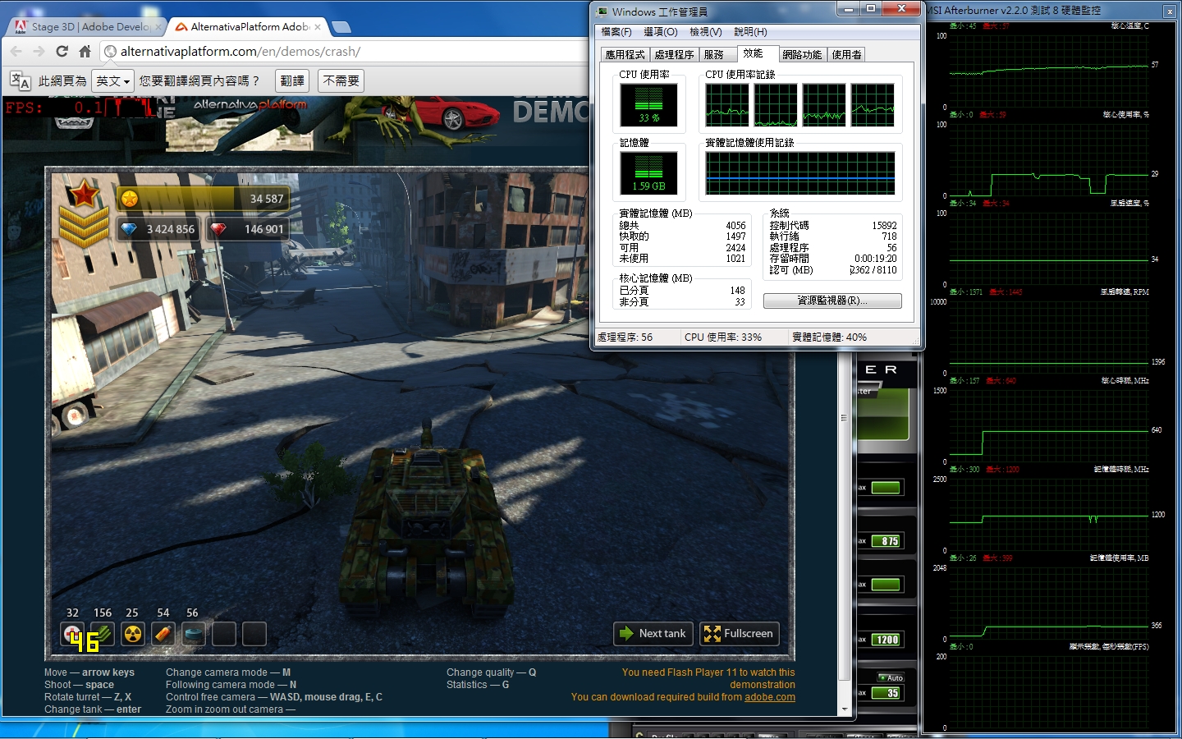Viewport: 1182px width, 739px height.
Task: Follow the adobe.com download link
Action: [x=770, y=697]
